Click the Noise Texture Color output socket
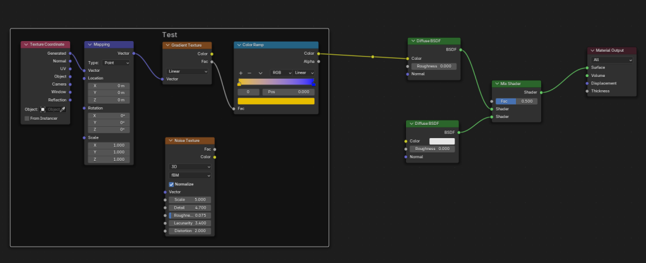The height and width of the screenshot is (263, 646). coord(215,157)
